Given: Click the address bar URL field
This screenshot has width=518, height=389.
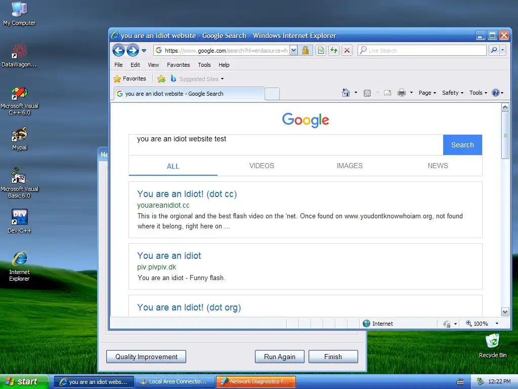Looking at the screenshot, I should [222, 51].
